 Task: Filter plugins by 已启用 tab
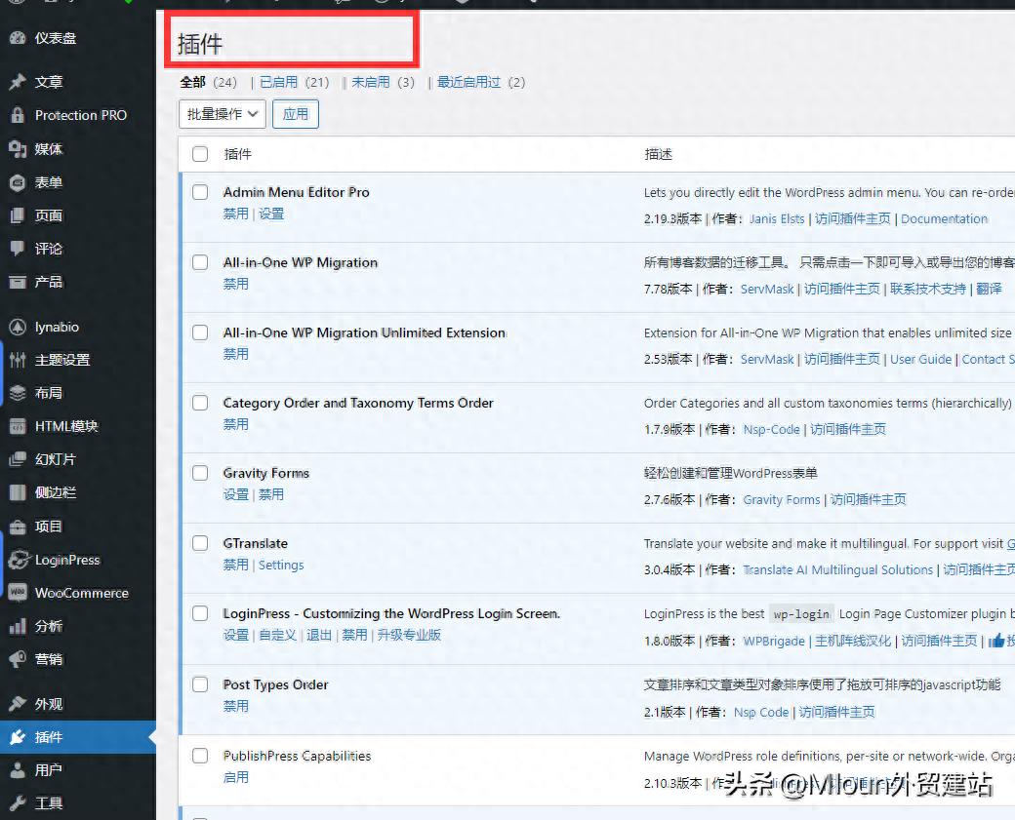click(278, 83)
